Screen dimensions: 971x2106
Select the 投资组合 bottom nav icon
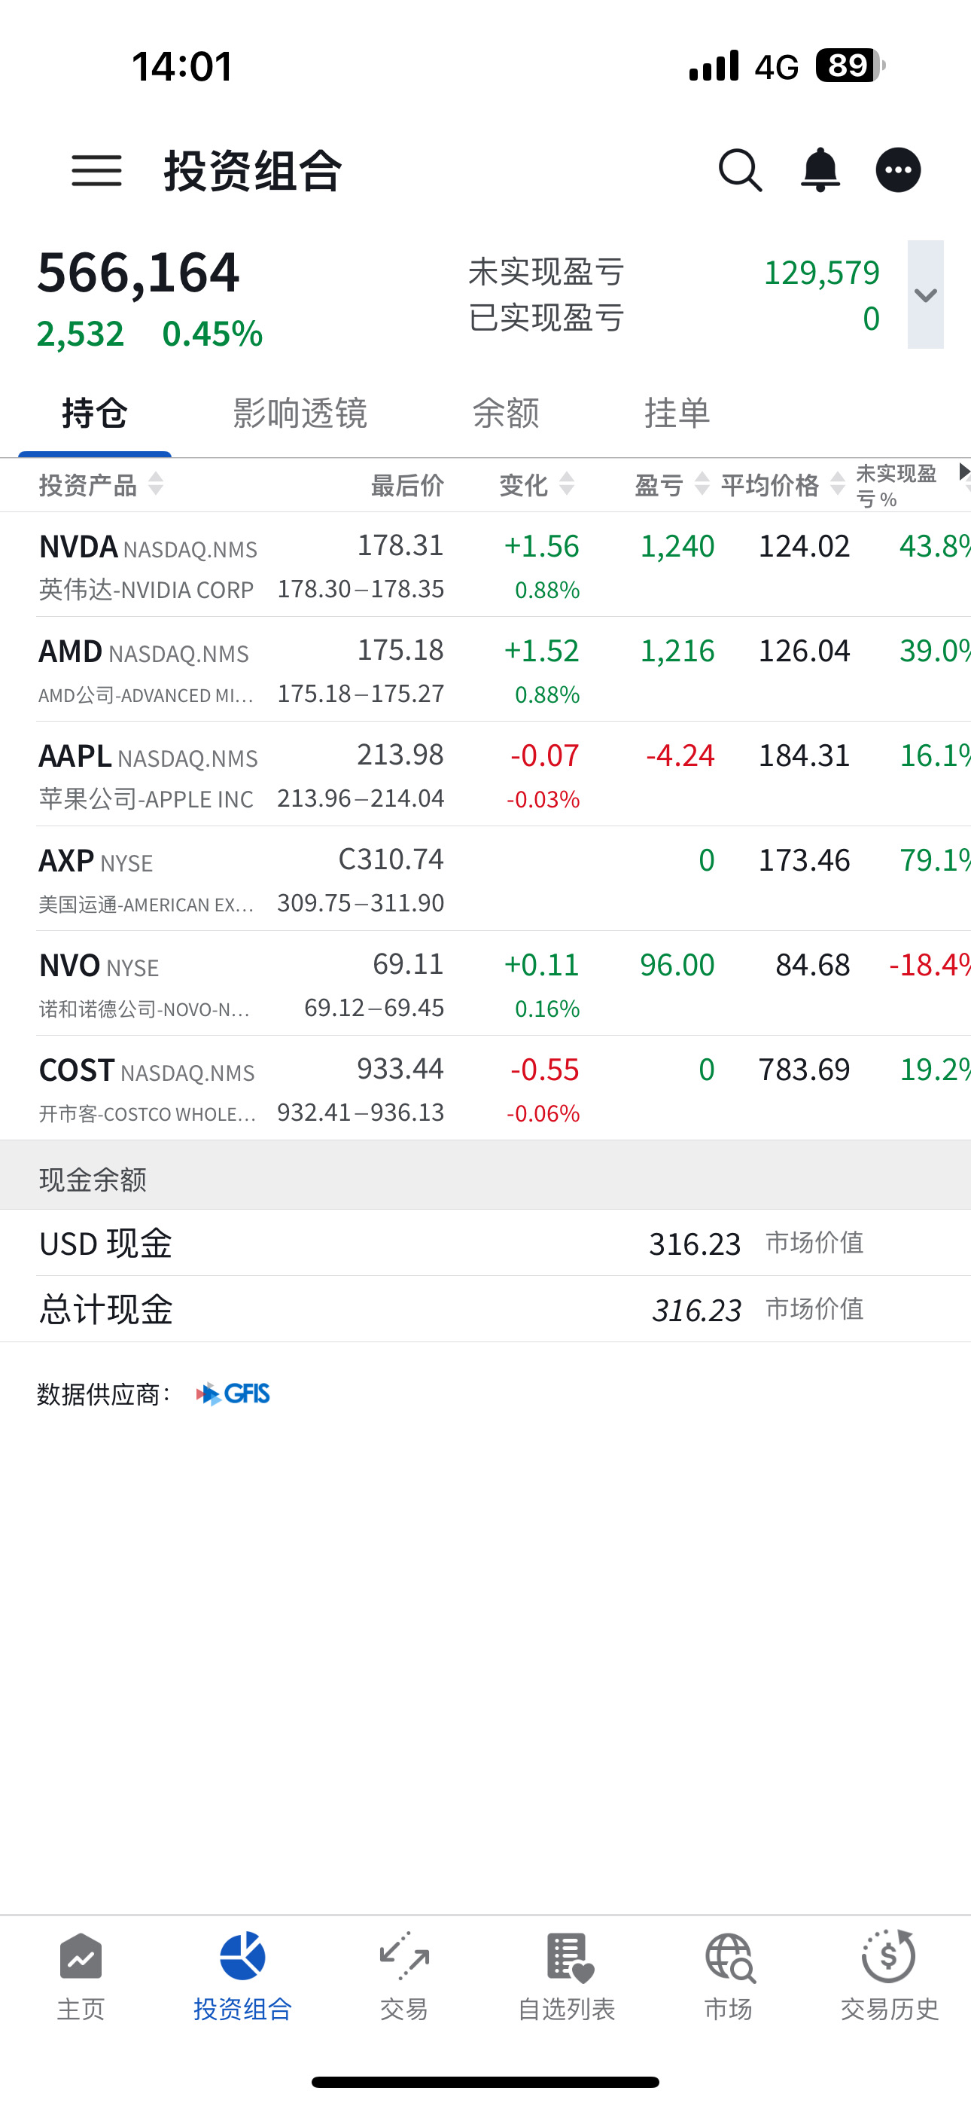[242, 1976]
